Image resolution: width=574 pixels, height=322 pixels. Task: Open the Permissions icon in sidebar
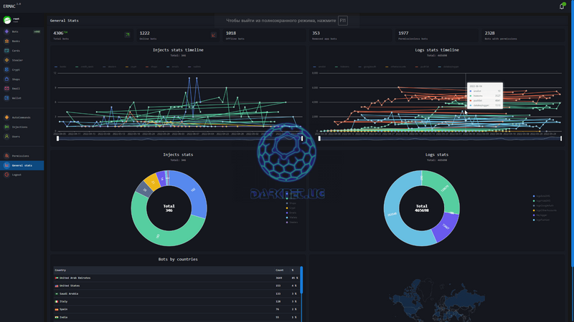coord(6,156)
